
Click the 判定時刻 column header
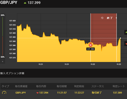click(x=79, y=86)
